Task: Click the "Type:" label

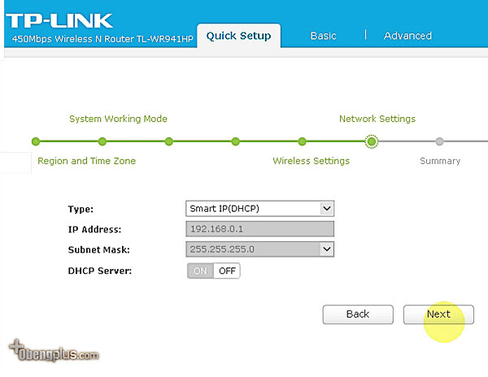Action: click(x=81, y=209)
